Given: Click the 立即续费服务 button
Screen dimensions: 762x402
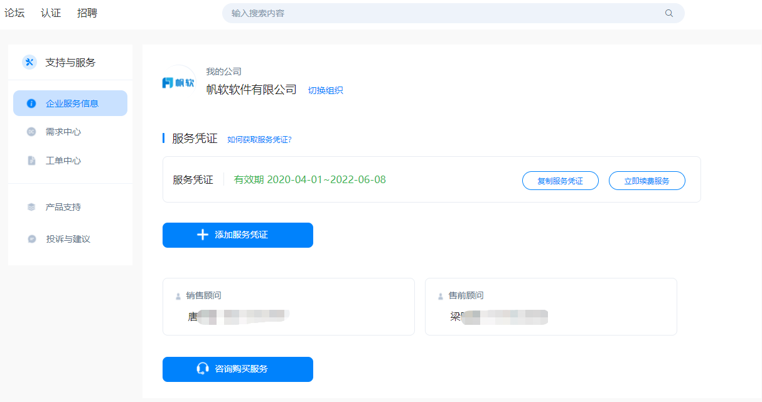Looking at the screenshot, I should 647,181.
